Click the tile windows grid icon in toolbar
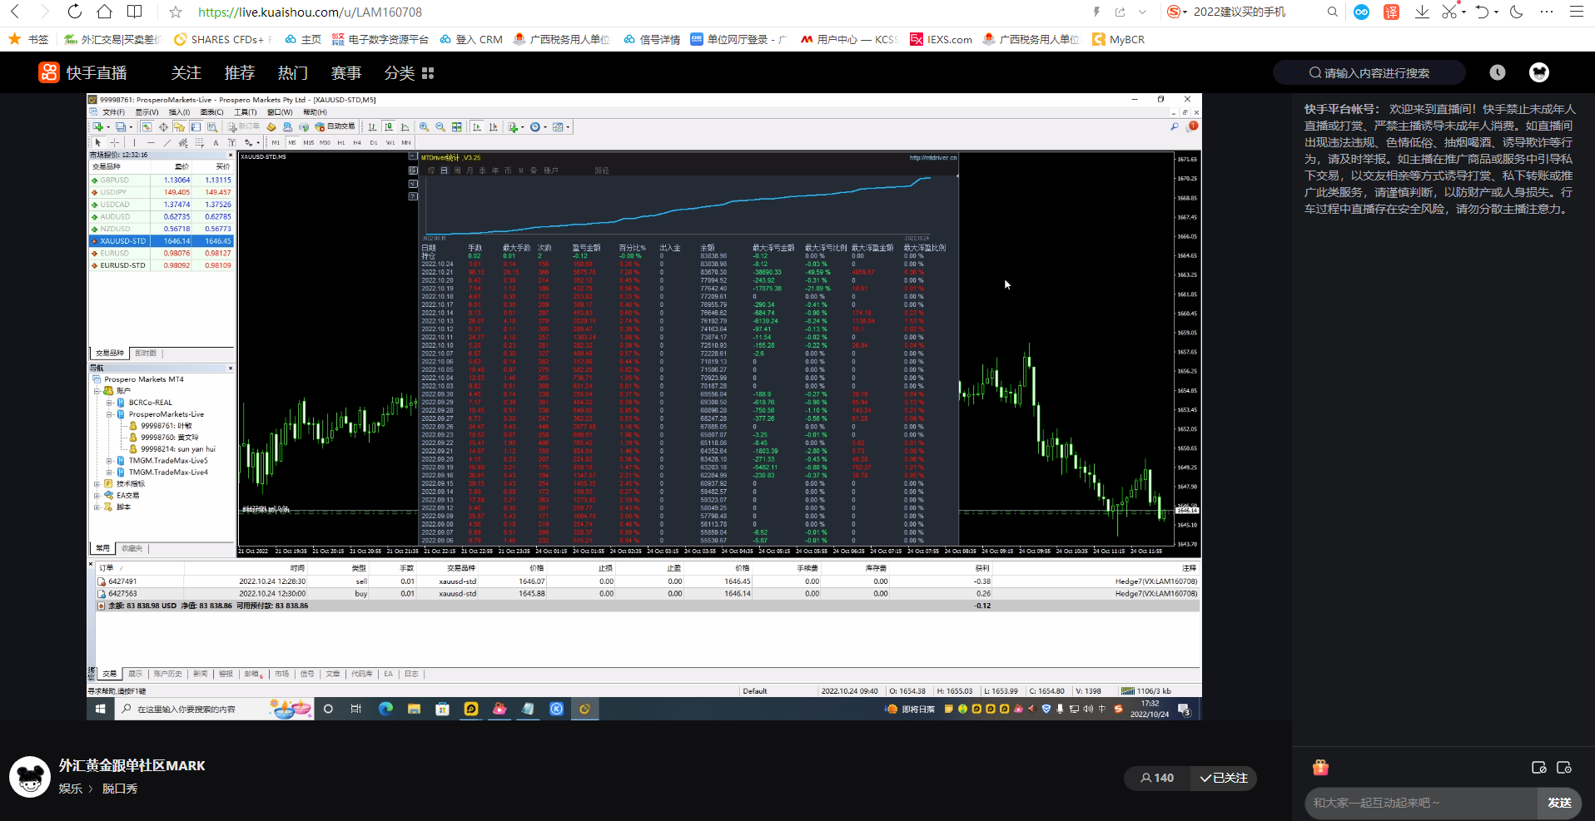This screenshot has height=821, width=1595. click(x=457, y=127)
